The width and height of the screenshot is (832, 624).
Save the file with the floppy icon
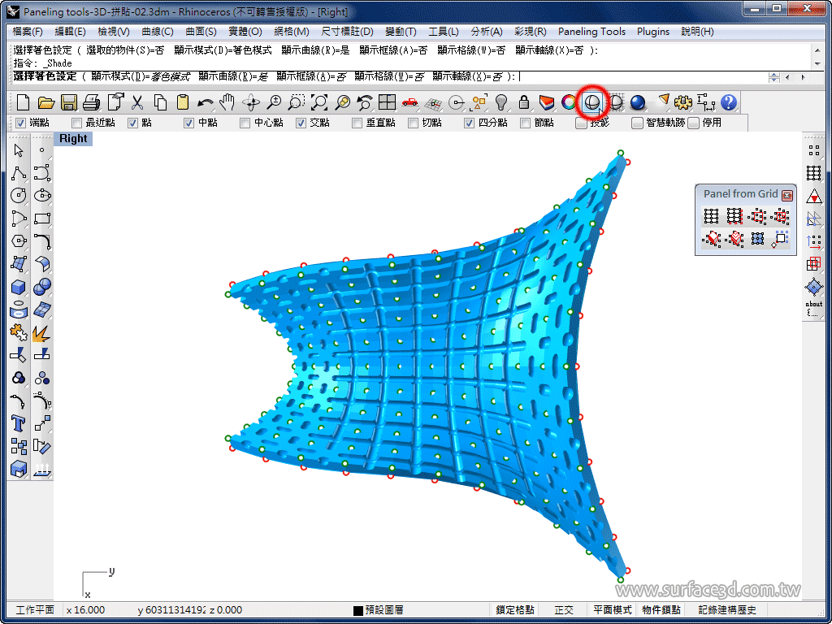coord(69,102)
